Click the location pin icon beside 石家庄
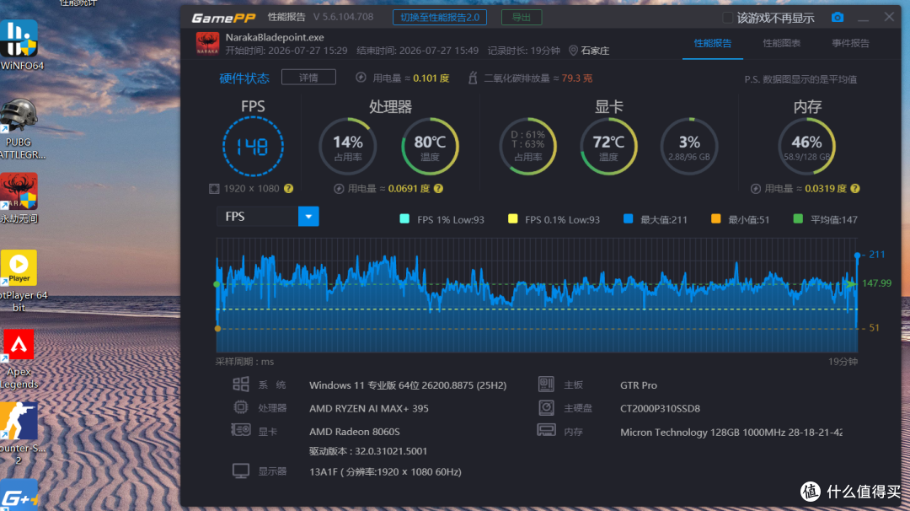Image resolution: width=910 pixels, height=511 pixels. point(573,51)
